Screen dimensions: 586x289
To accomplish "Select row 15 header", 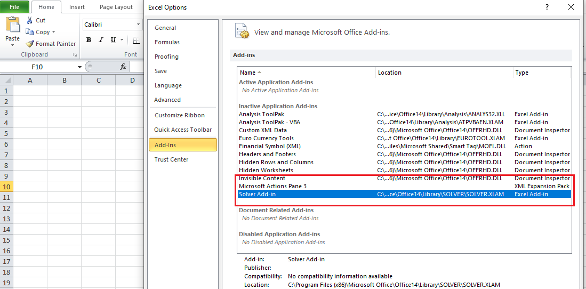I will pos(6,240).
